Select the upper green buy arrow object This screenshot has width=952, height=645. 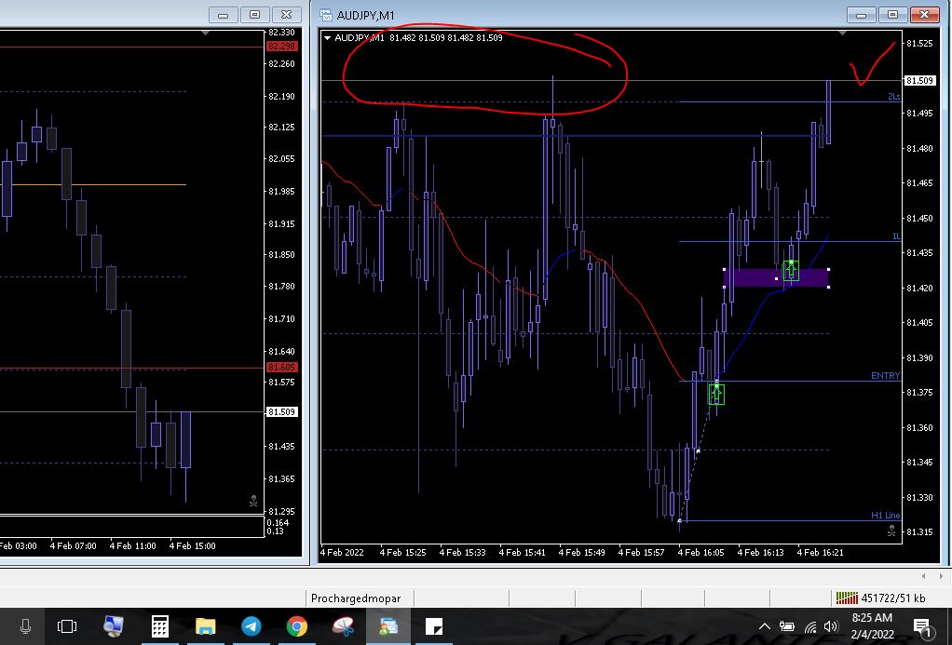pos(791,269)
